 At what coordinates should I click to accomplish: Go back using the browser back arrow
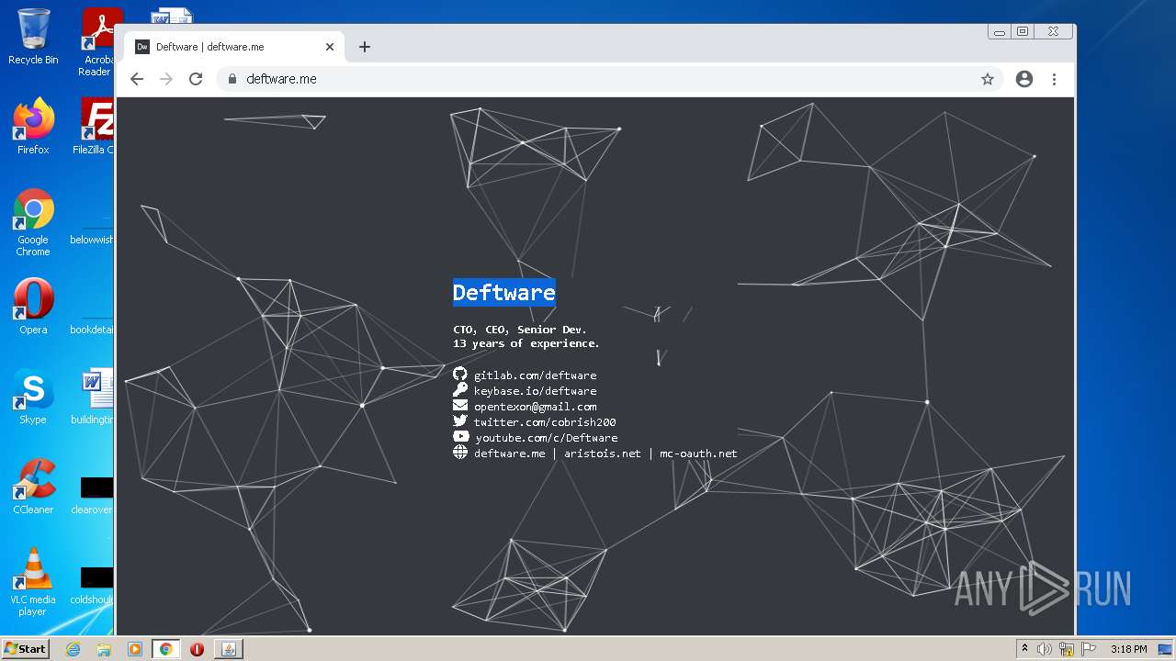137,79
